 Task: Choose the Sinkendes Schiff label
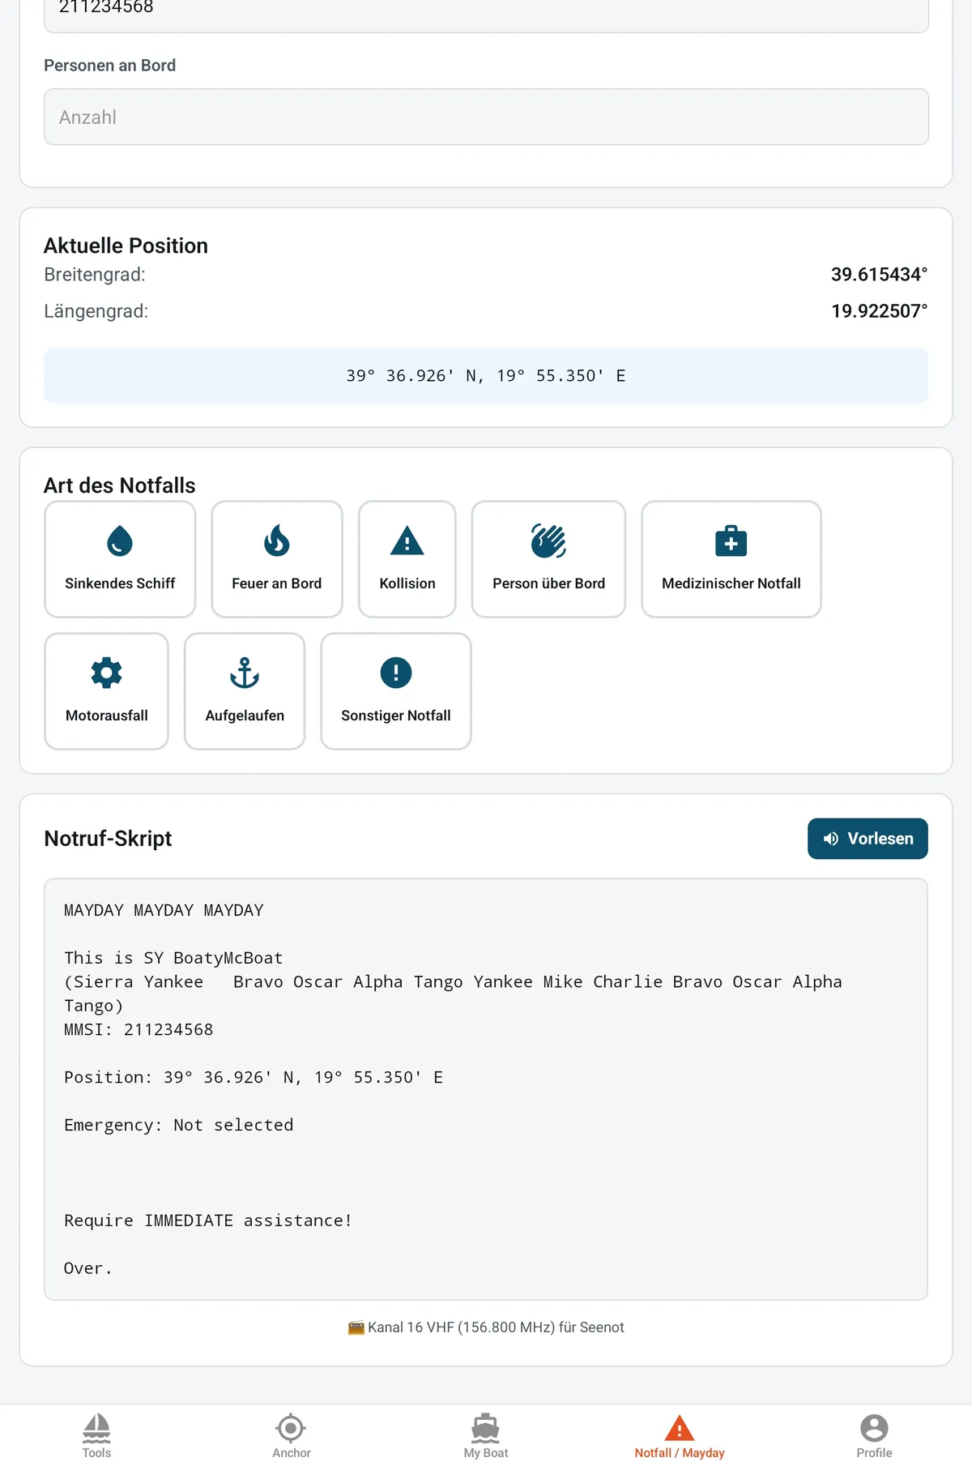point(120,584)
